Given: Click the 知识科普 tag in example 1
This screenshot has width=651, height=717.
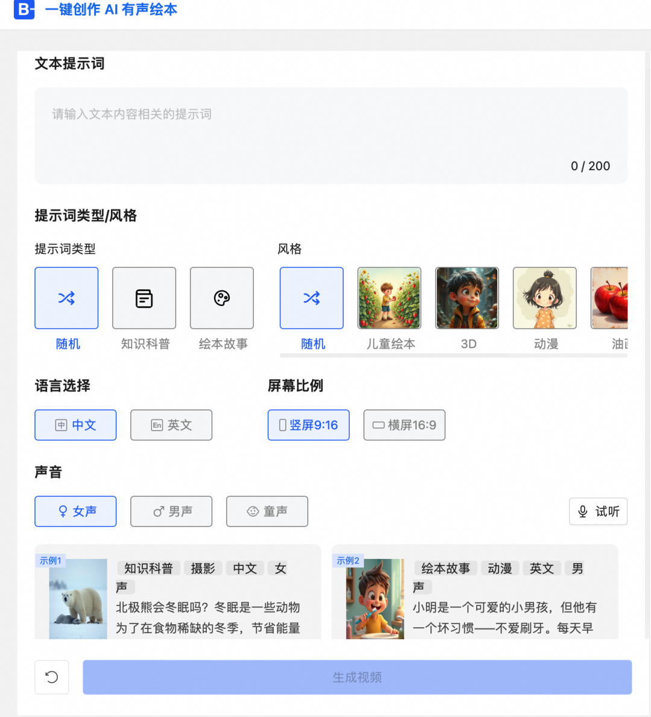Looking at the screenshot, I should point(148,569).
